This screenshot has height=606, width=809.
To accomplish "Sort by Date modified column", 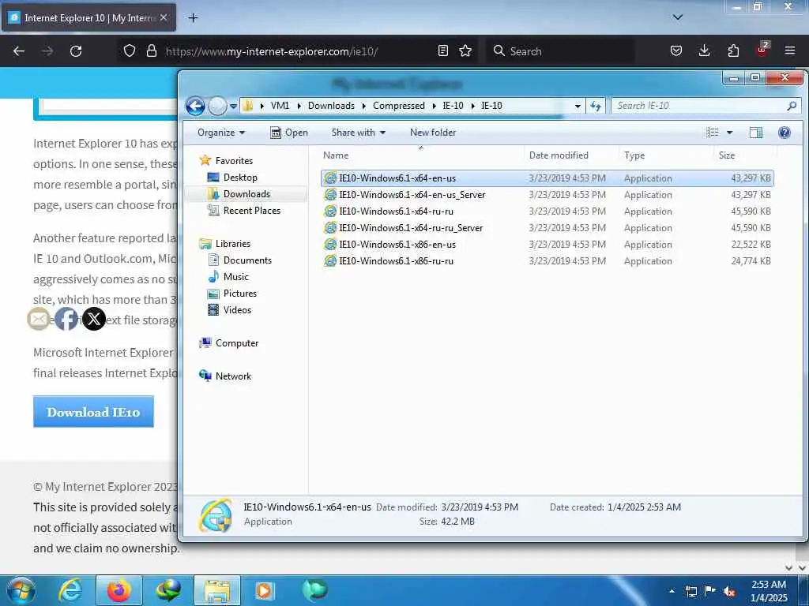I will tap(559, 155).
